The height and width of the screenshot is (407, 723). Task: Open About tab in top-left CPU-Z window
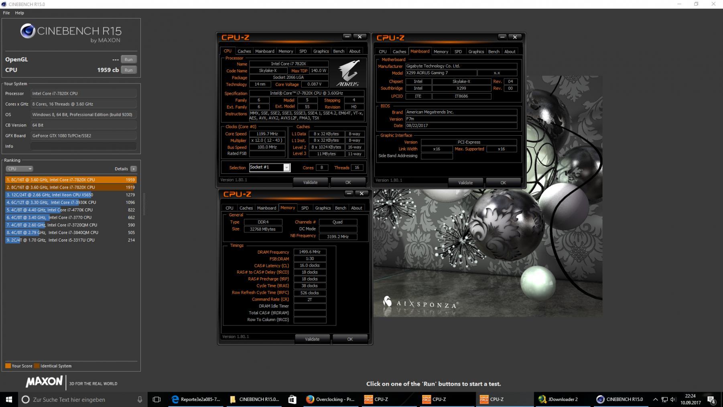(x=355, y=51)
